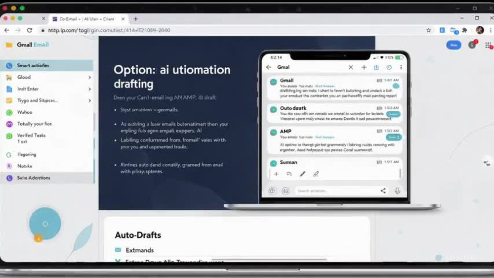
Task: Select Smart actions in sidebar
Action: pyautogui.click(x=46, y=66)
